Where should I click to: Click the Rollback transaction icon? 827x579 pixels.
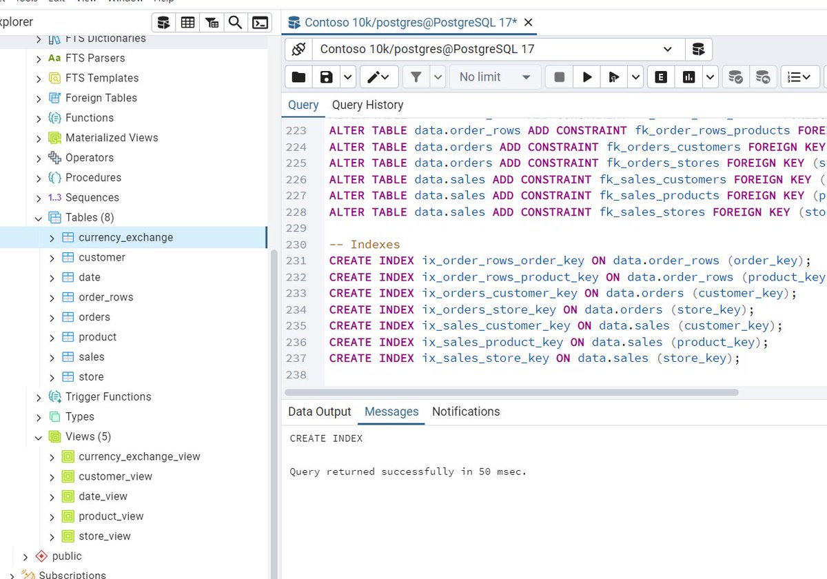(763, 77)
